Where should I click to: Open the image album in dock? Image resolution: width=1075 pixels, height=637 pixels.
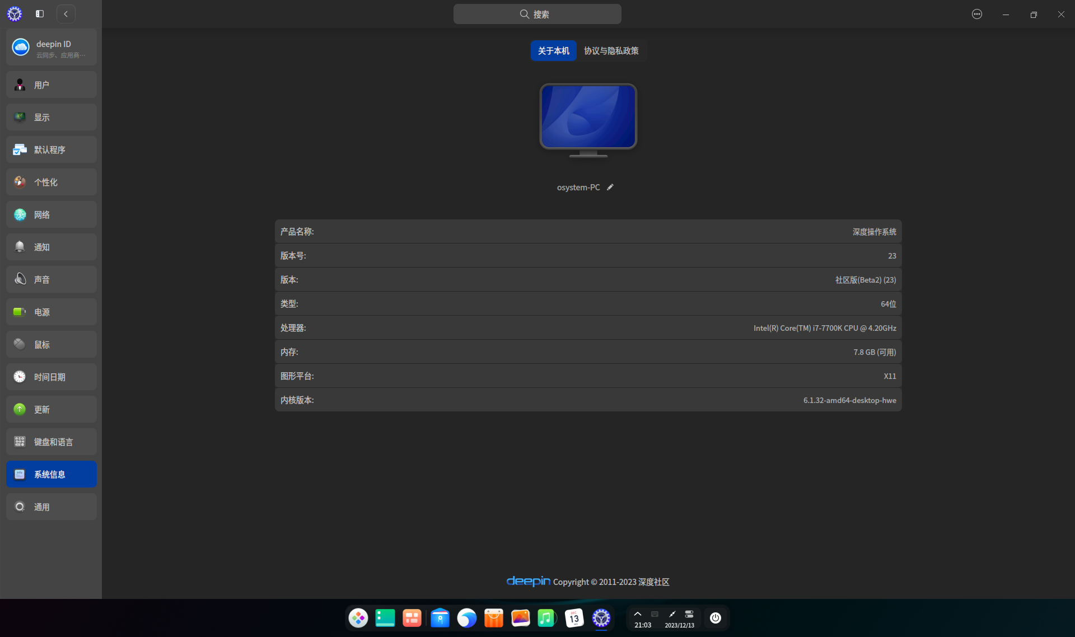pos(521,618)
